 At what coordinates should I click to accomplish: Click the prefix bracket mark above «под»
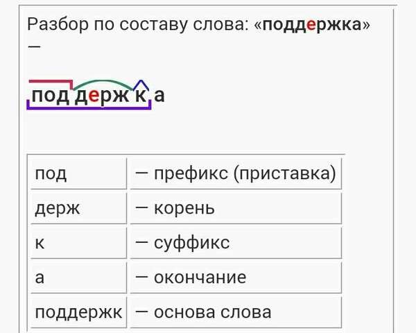pos(51,84)
